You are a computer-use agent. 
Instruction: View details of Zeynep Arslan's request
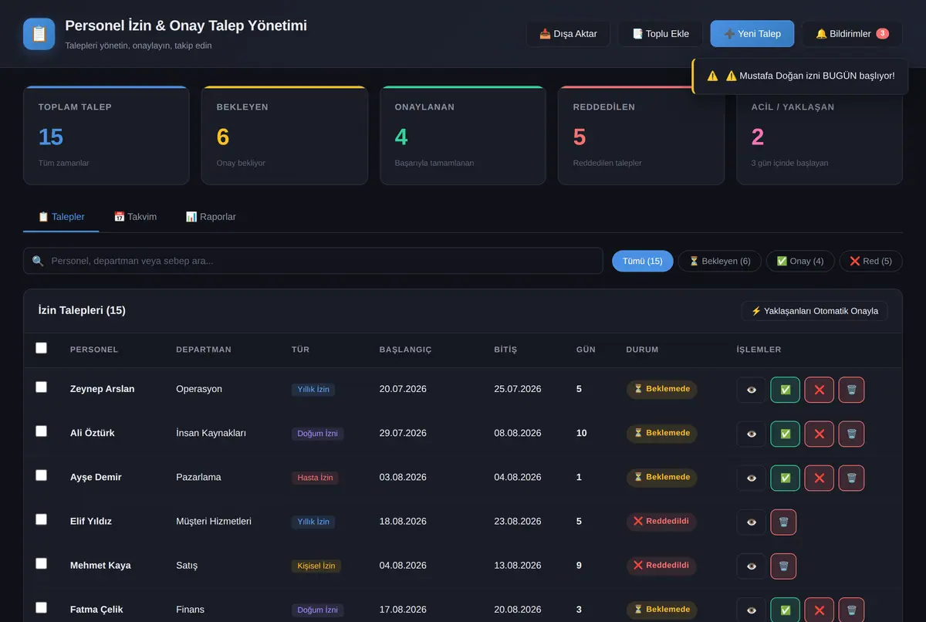tap(752, 390)
